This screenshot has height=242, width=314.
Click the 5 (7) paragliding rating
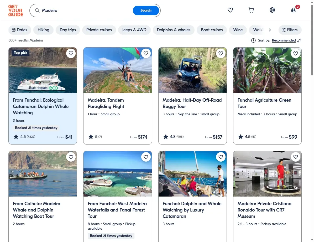coord(95,137)
